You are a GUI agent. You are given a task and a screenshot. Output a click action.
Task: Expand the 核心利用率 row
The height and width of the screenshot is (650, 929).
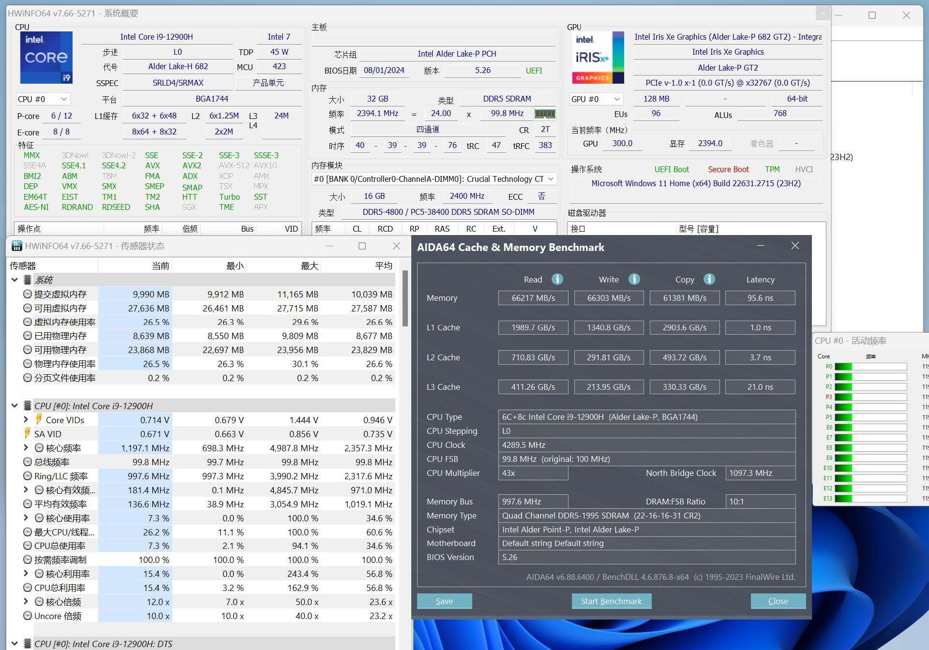click(26, 574)
